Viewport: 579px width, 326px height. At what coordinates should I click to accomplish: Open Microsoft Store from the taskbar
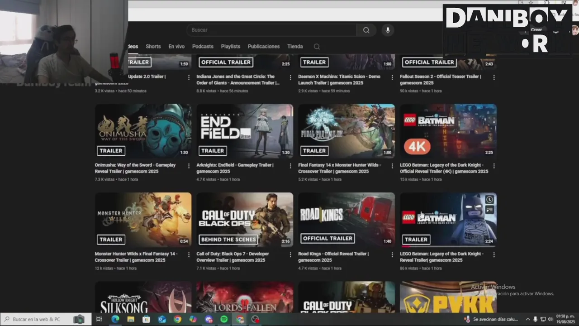pyautogui.click(x=146, y=319)
